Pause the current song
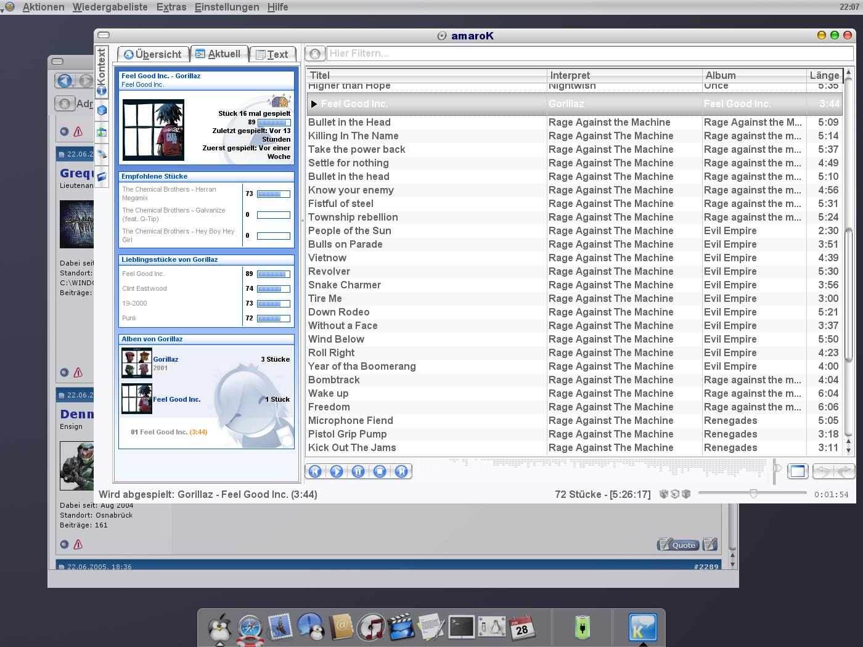 coord(358,471)
